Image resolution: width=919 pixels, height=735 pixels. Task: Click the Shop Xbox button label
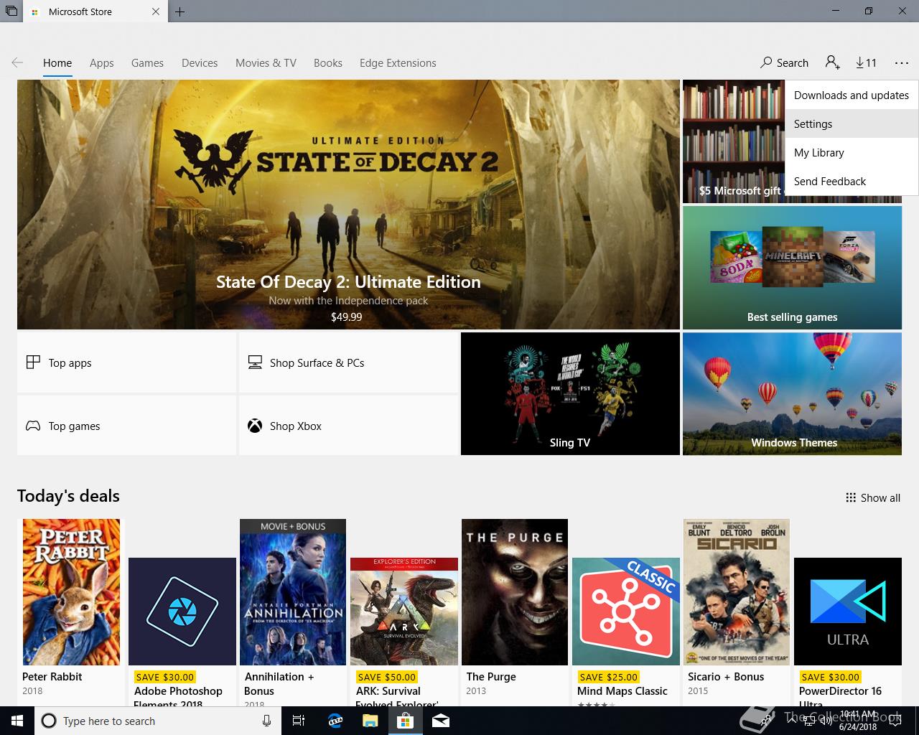point(296,426)
